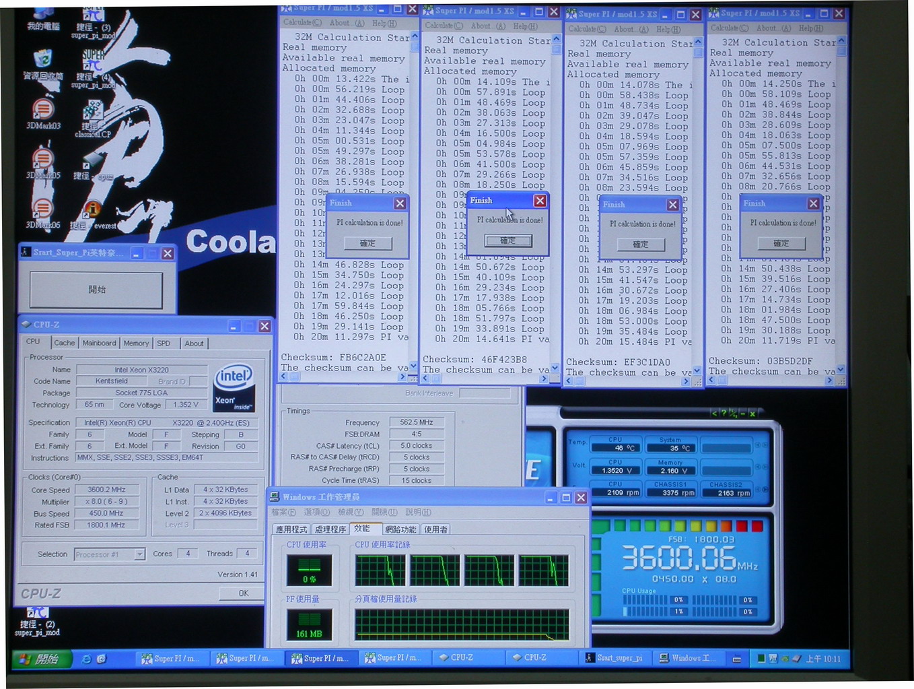
Task: Click the Windows 開始 Start button on the taskbar
Action: pos(41,659)
